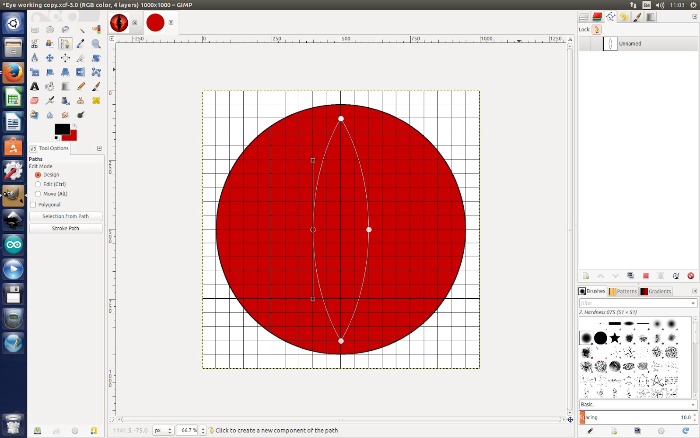The width and height of the screenshot is (700, 438).
Task: Choose the Text tool
Action: point(35,86)
